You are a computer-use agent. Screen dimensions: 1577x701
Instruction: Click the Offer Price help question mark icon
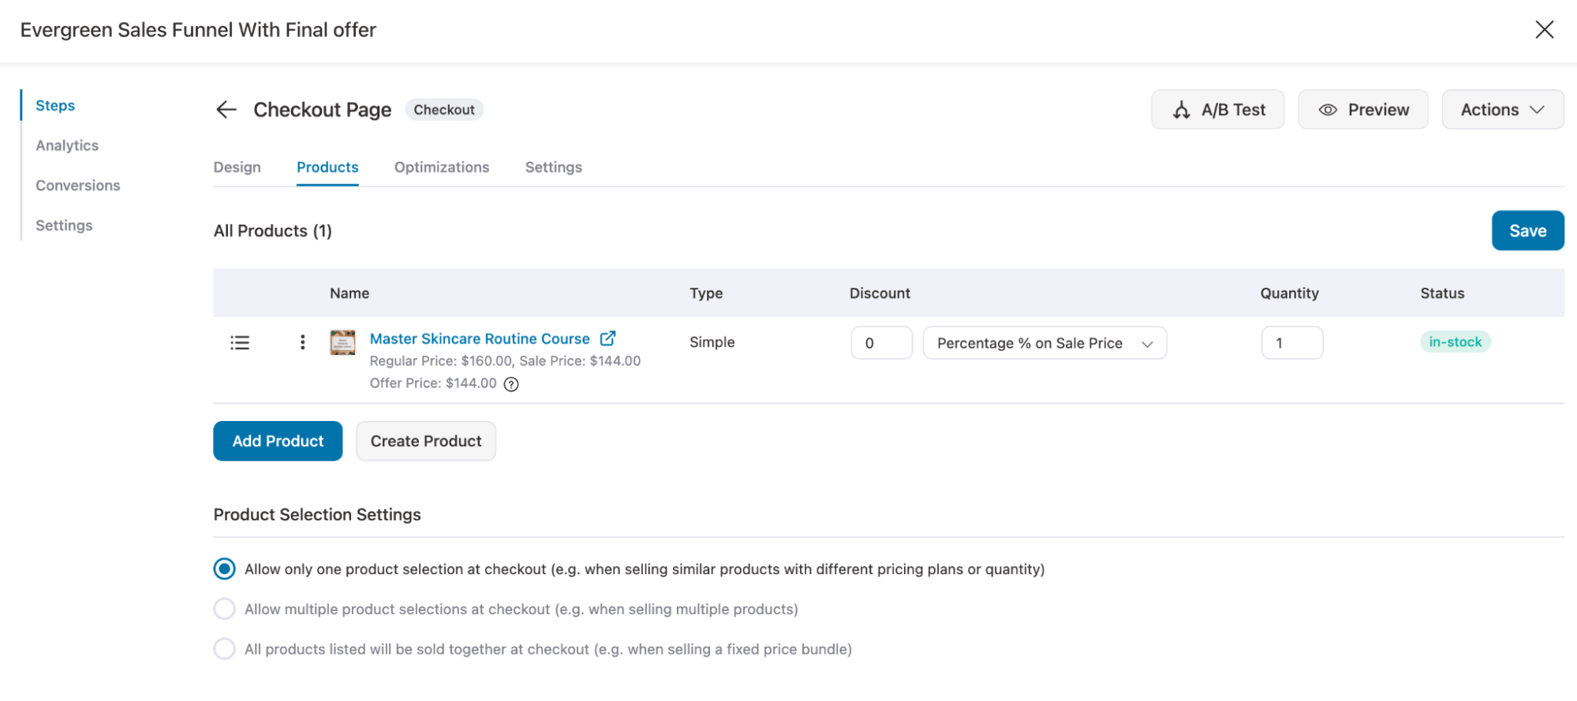click(x=511, y=384)
